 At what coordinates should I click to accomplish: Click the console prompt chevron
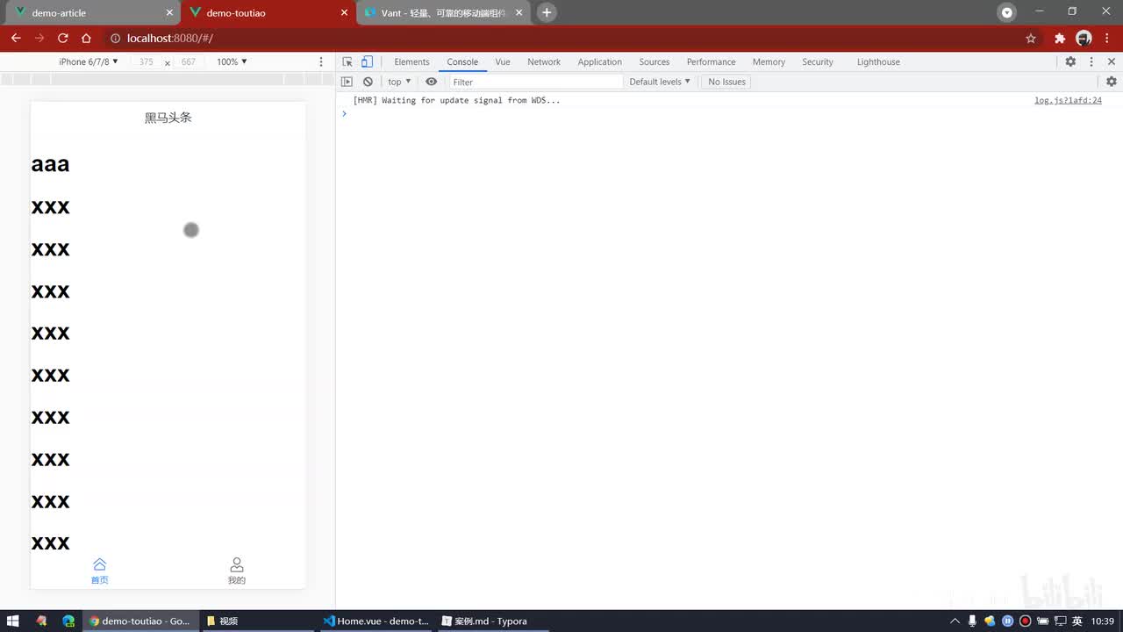point(344,113)
